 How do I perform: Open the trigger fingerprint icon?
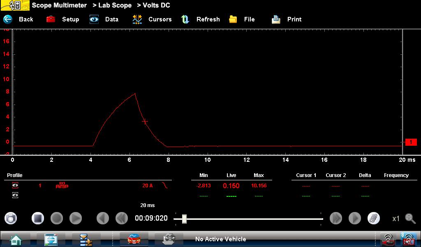(373, 218)
